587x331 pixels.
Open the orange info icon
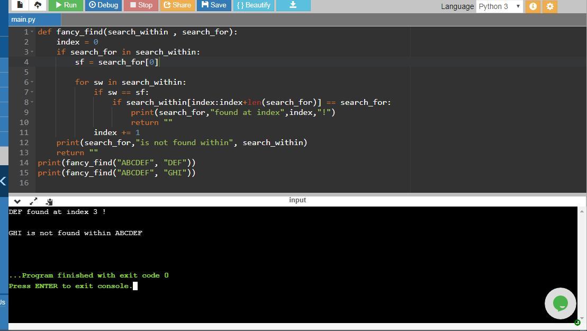point(533,6)
